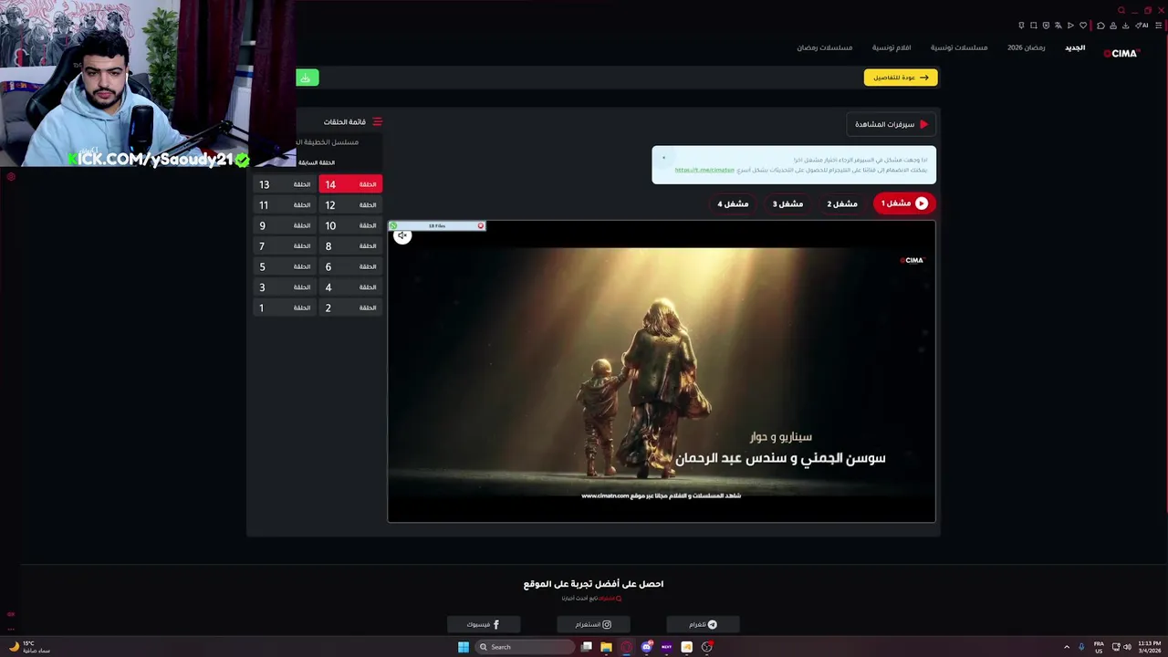Open the NEXT app taskbar icon

pyautogui.click(x=666, y=647)
